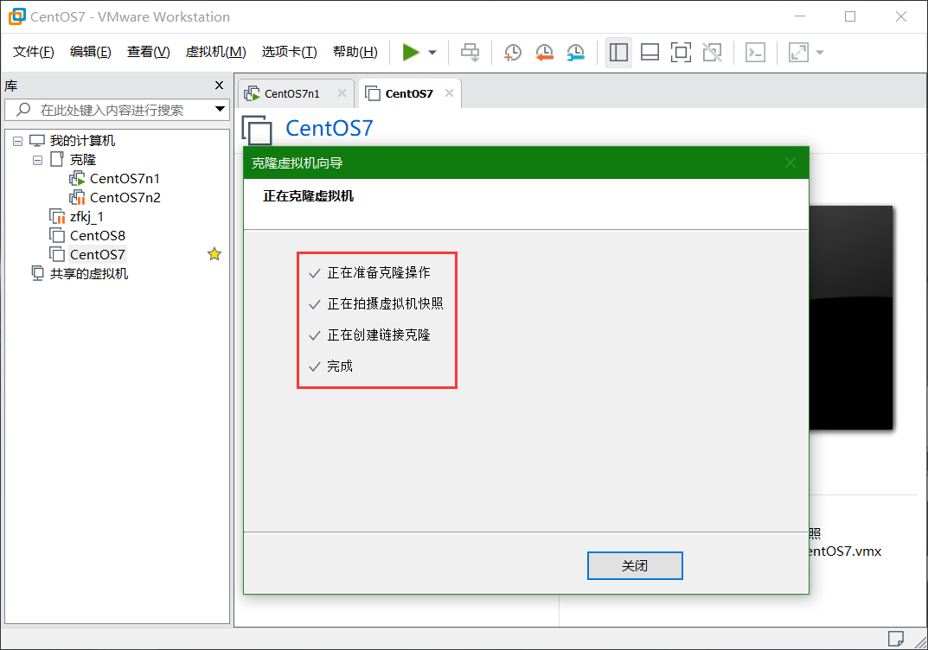Click the message log icon in status bar
The width and height of the screenshot is (928, 650).
pos(895,639)
